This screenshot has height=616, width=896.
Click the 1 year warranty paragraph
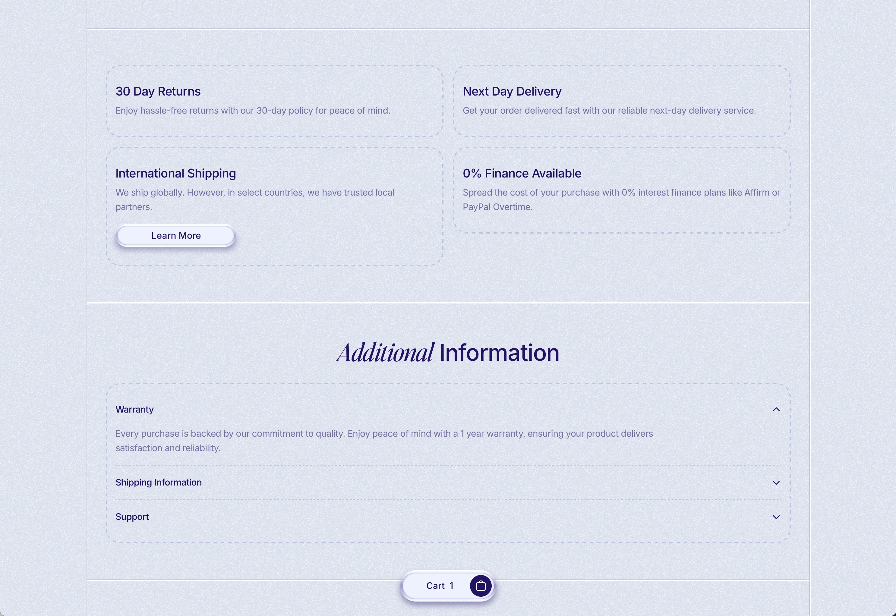coord(384,441)
